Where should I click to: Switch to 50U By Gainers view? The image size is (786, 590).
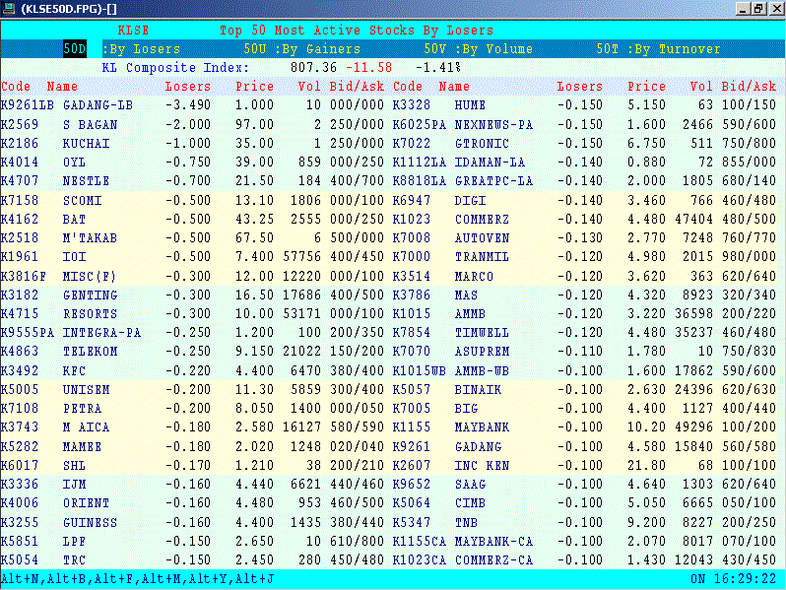[x=302, y=49]
